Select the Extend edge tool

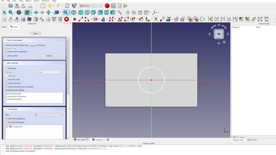pos(162,19)
